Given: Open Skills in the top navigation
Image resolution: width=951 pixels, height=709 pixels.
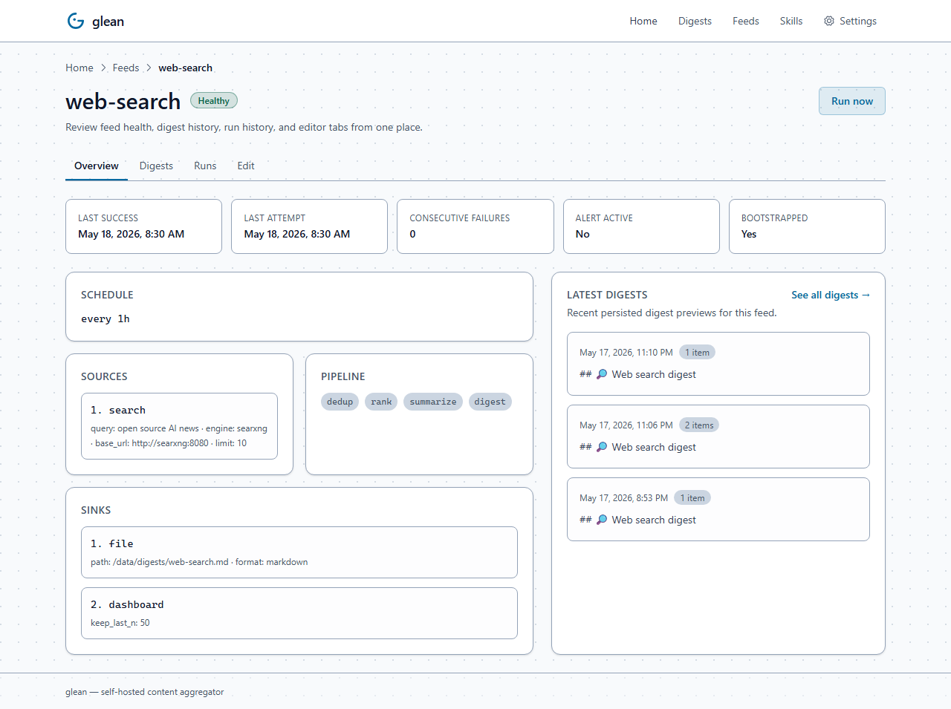Looking at the screenshot, I should [x=791, y=21].
